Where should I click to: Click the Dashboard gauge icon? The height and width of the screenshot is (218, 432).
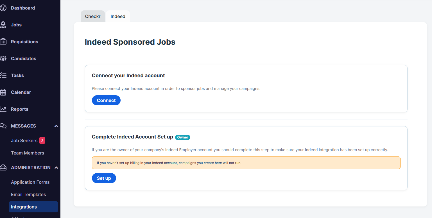pos(3,8)
